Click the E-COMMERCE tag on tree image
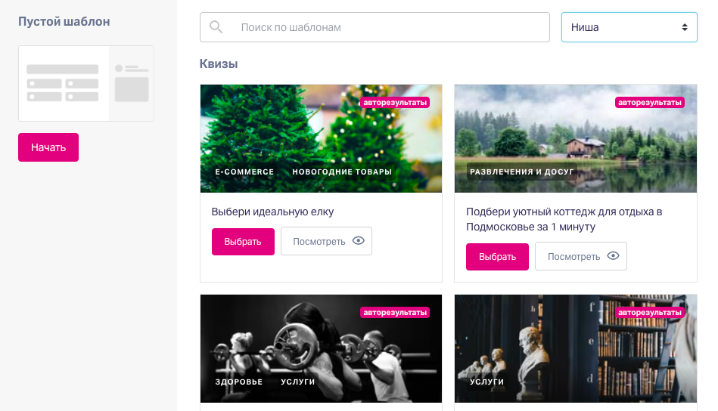Viewport: 718px width, 411px height. (x=244, y=172)
